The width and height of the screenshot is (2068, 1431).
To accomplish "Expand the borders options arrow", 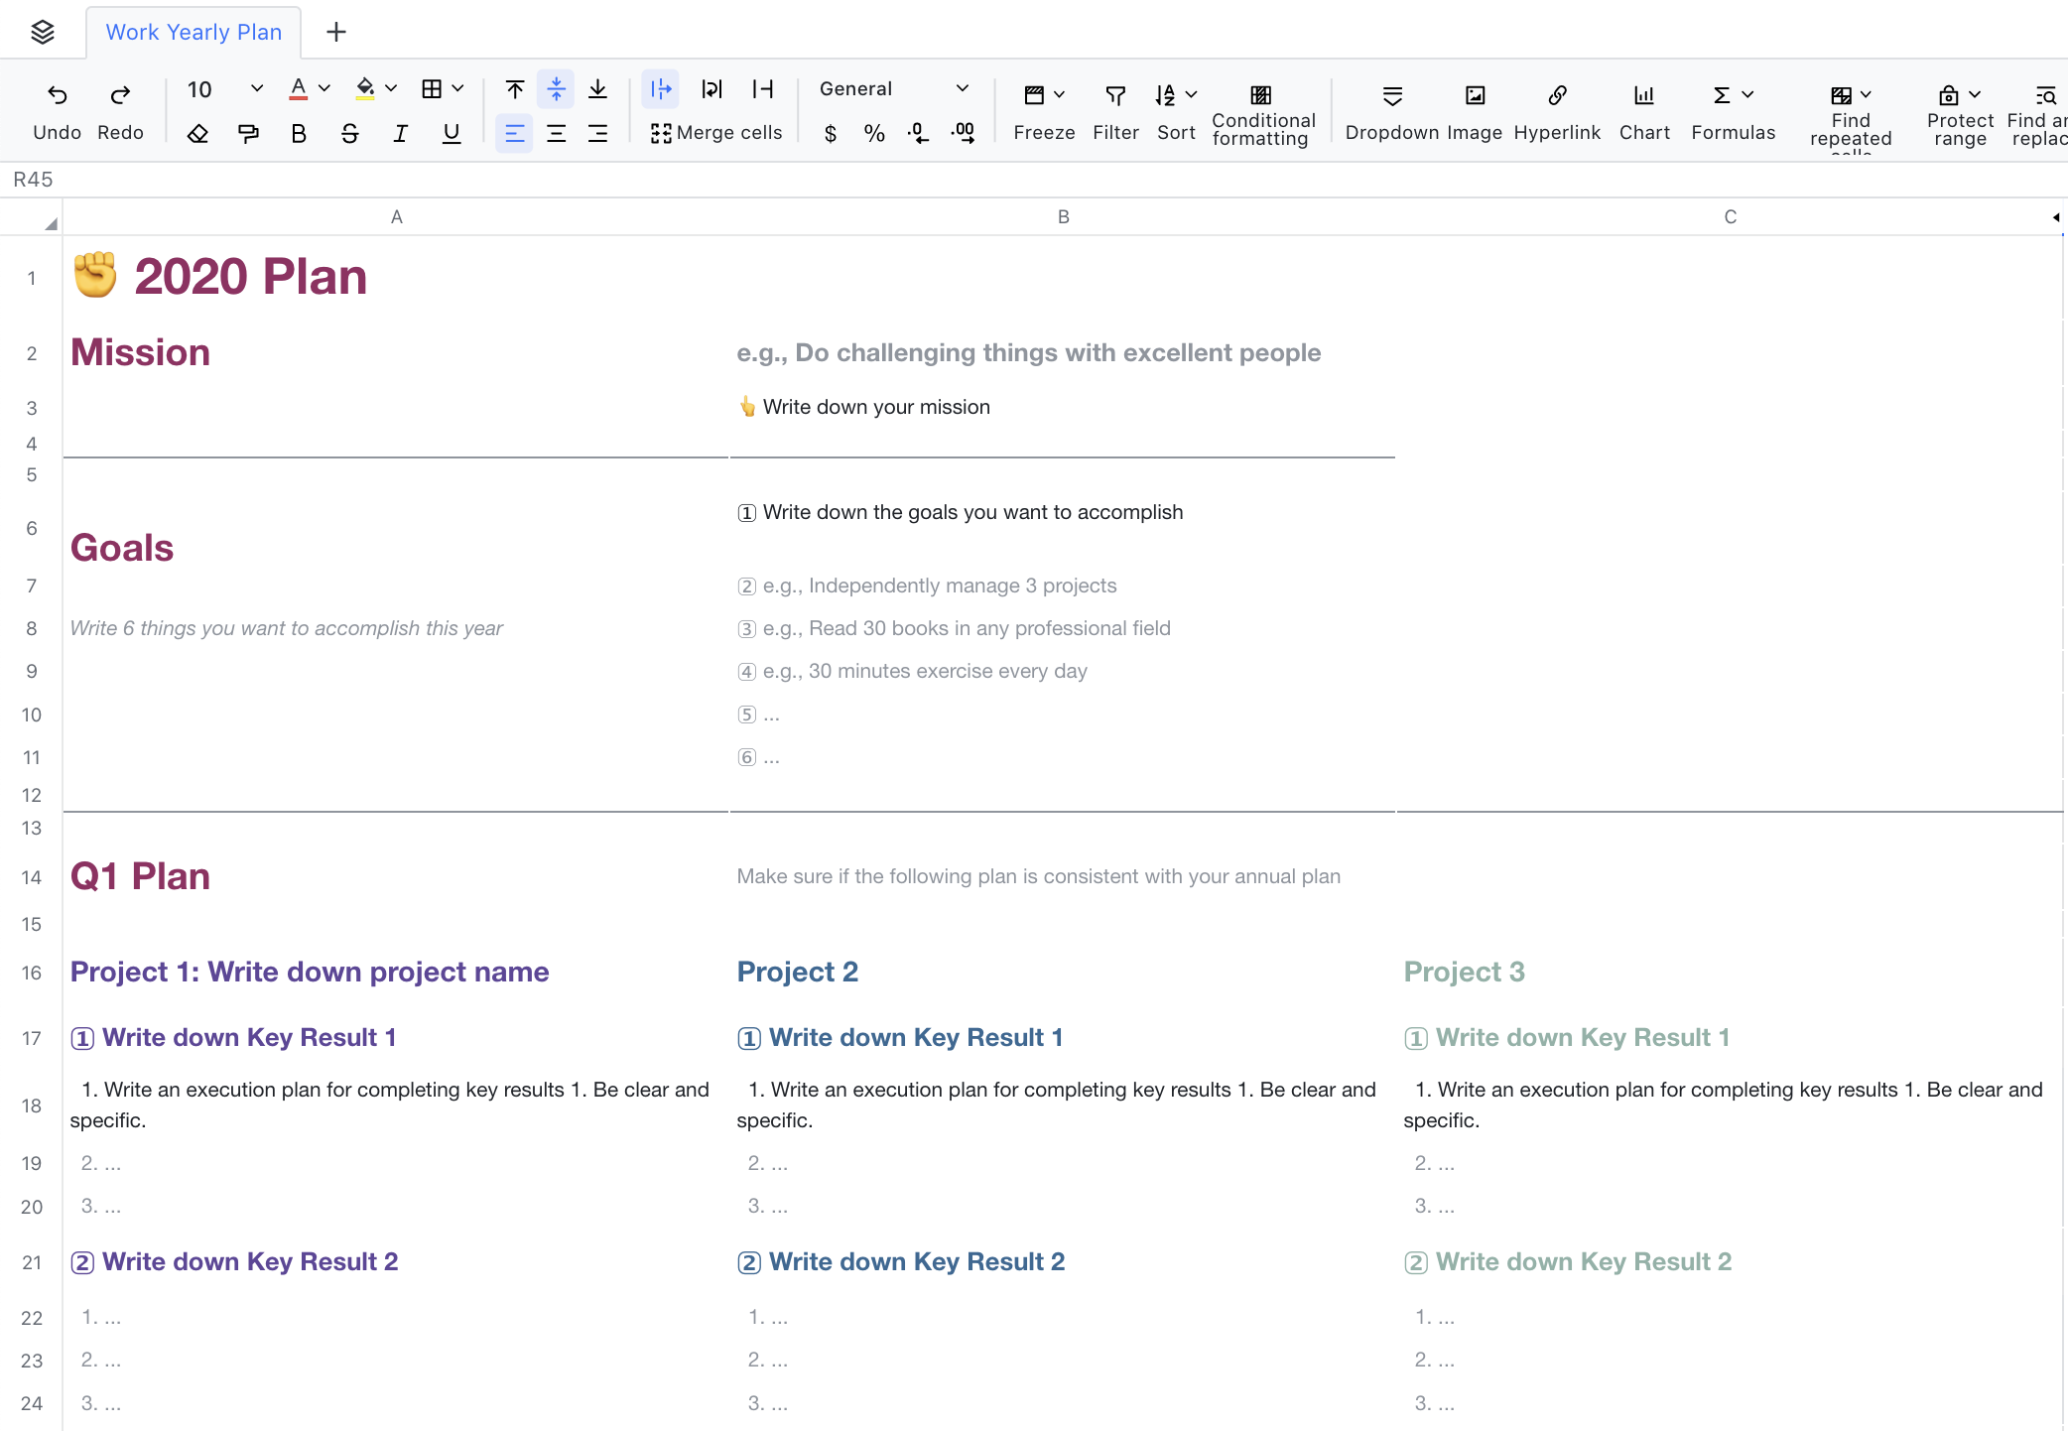I will click(457, 89).
